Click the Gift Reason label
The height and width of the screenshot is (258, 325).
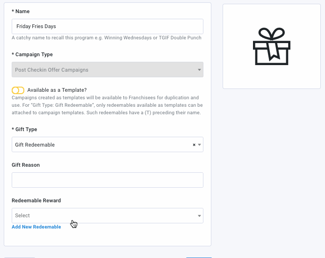point(26,165)
